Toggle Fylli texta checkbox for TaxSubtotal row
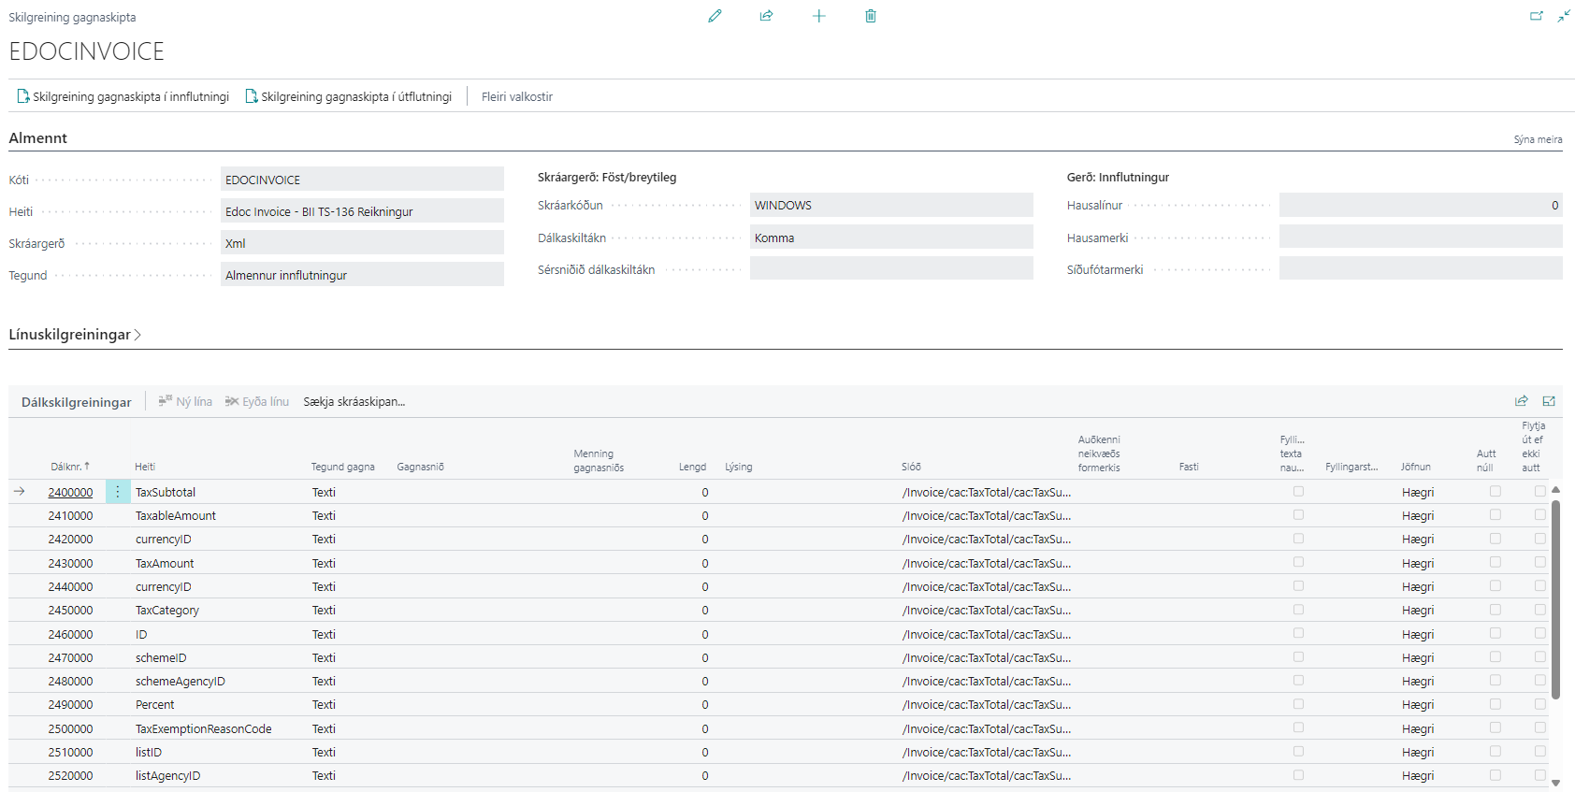Viewport: 1575px width, 792px height. (1298, 491)
